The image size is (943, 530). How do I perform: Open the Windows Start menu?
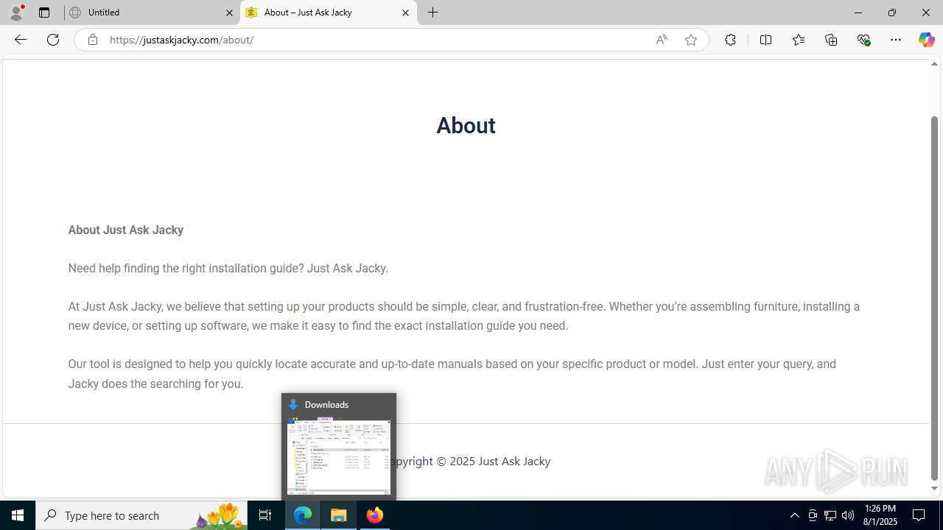pyautogui.click(x=18, y=515)
